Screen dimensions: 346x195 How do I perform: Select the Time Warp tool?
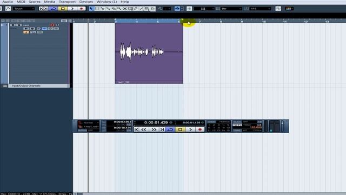[130, 9]
